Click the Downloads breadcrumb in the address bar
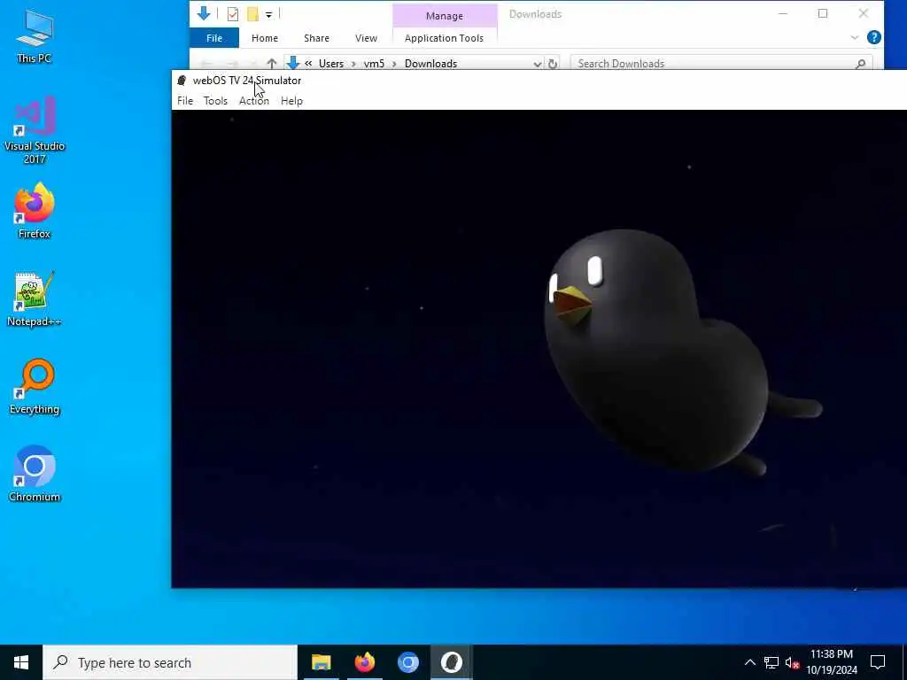907x680 pixels. pos(431,64)
